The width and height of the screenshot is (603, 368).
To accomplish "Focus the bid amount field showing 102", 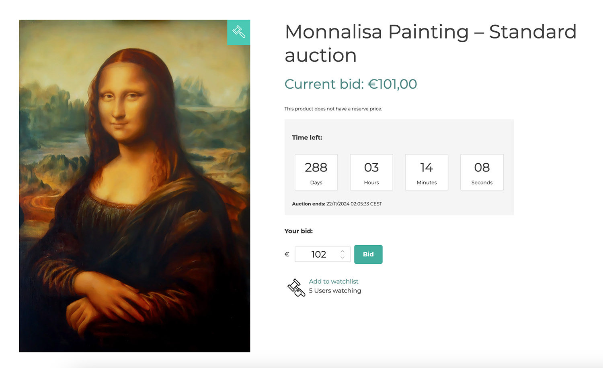I will (318, 254).
